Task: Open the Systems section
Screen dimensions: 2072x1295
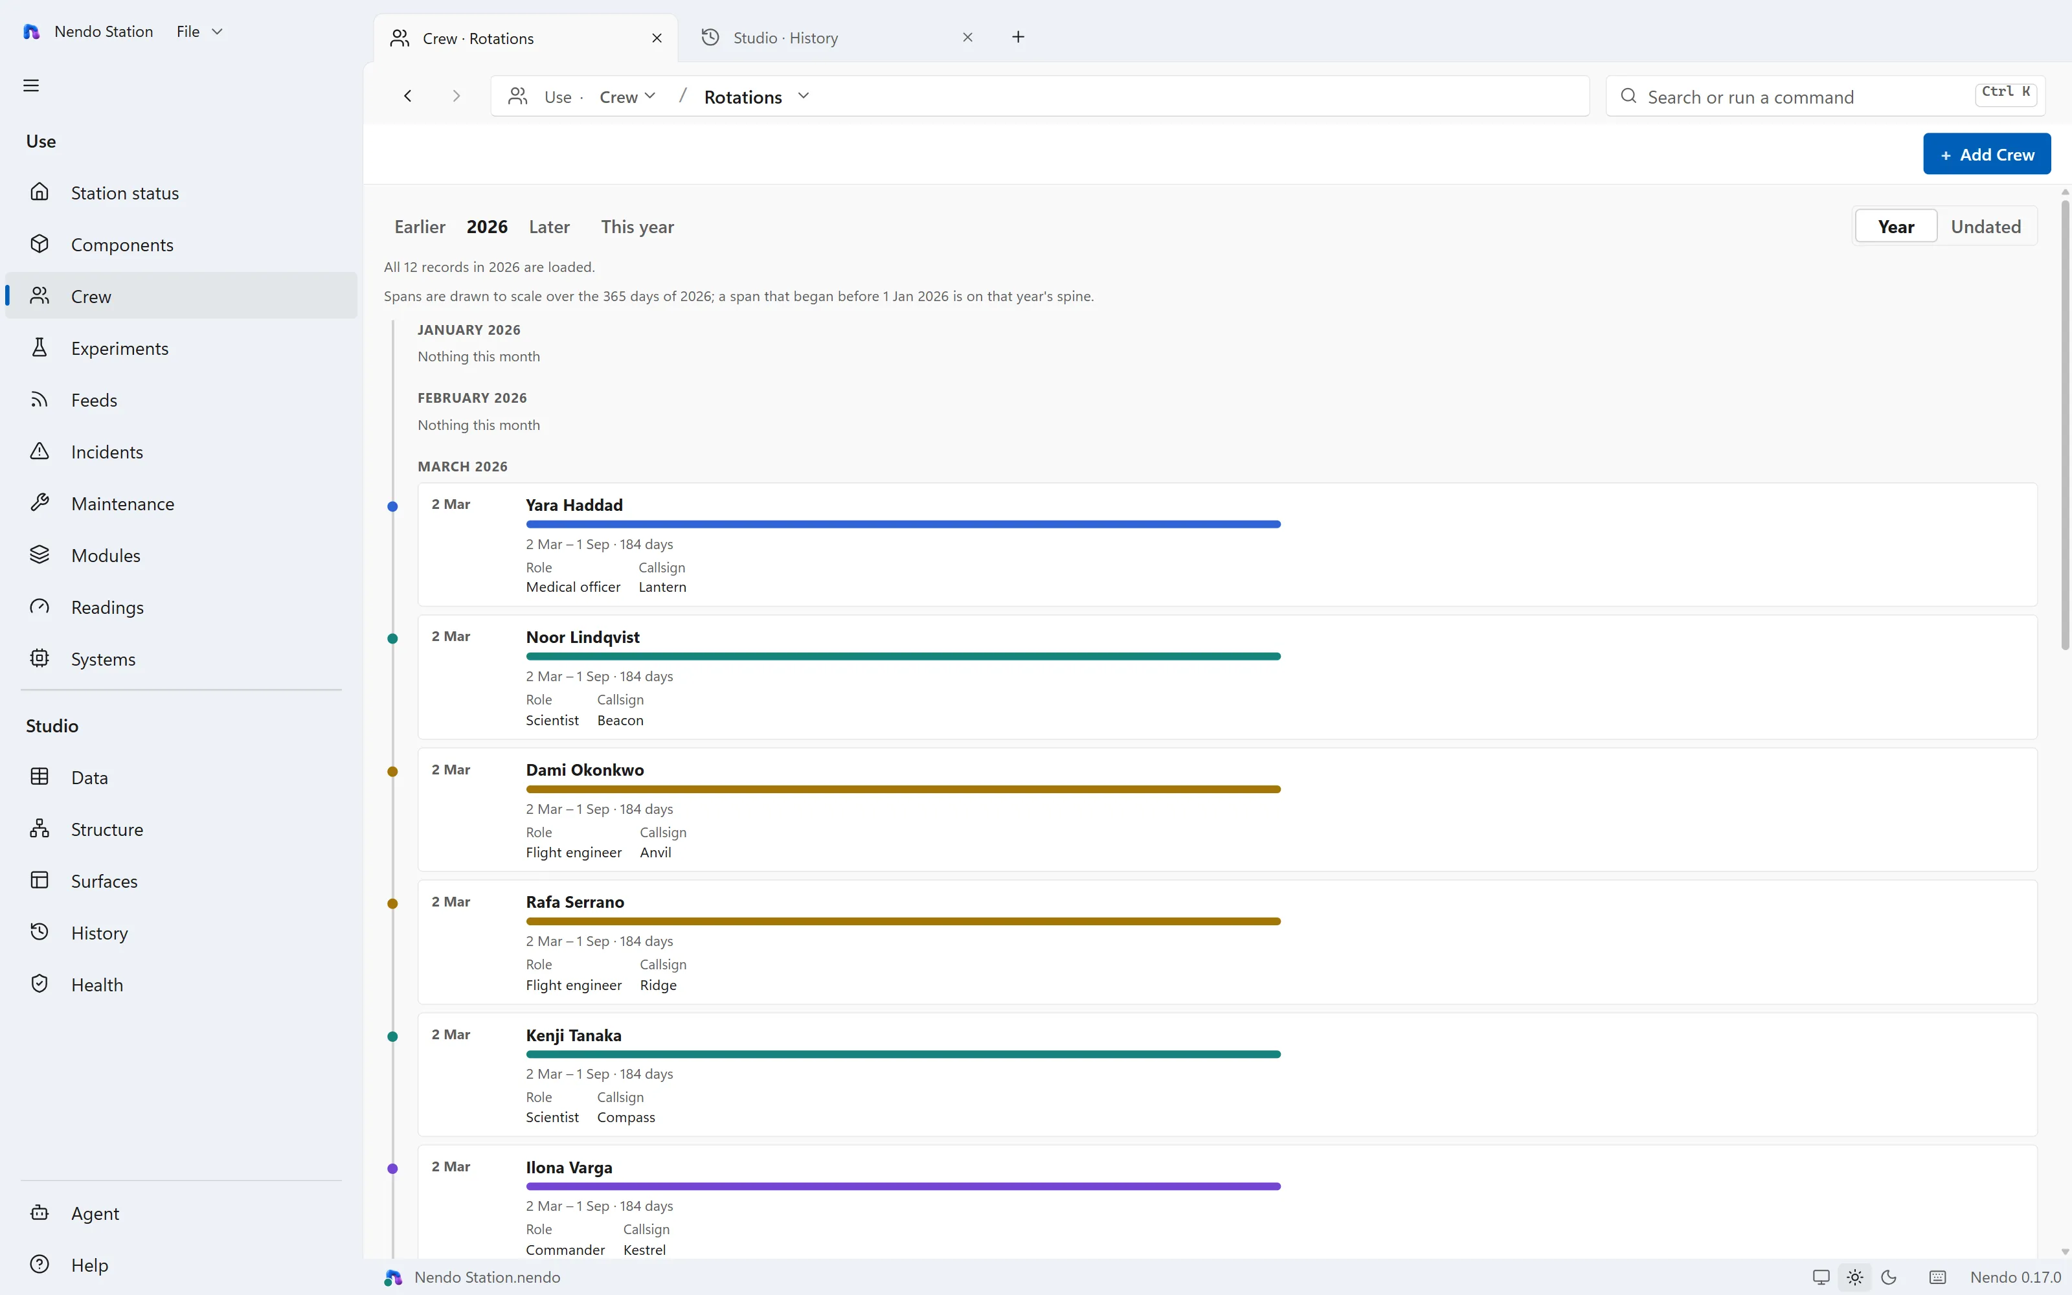Action: (181, 659)
